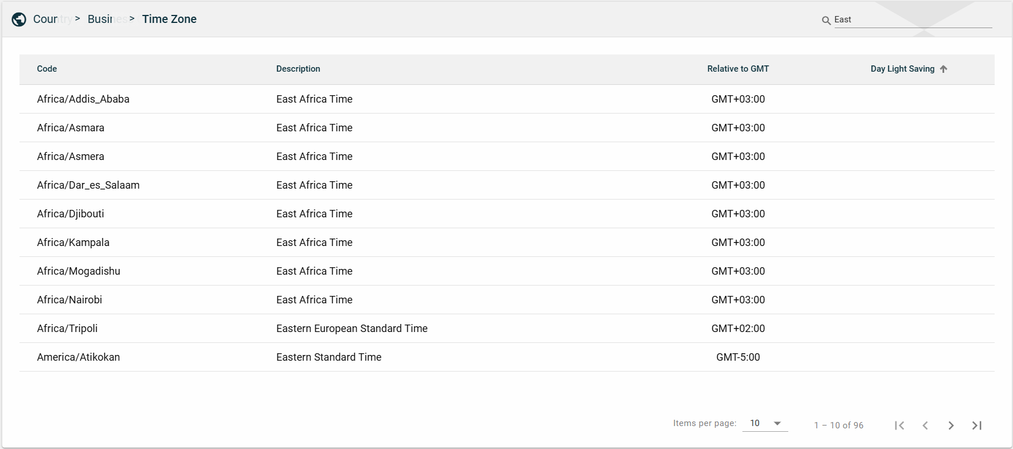Select the Africa/Nairobi row
Image resolution: width=1013 pixels, height=449 pixels.
[x=69, y=300]
